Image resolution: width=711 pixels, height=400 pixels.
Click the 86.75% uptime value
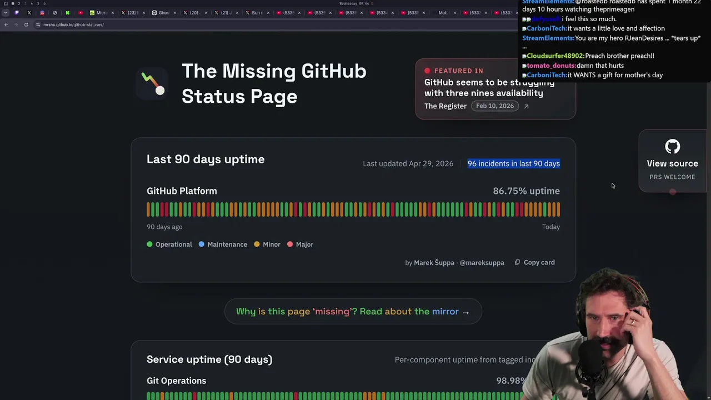click(526, 191)
